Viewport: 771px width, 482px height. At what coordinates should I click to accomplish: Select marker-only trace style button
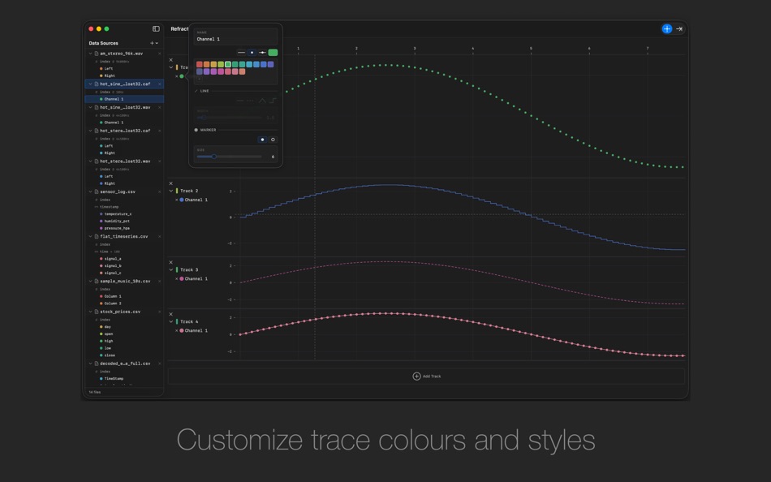252,53
